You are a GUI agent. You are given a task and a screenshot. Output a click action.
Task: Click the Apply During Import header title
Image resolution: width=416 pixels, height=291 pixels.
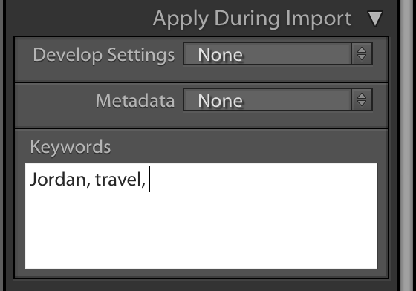point(253,19)
